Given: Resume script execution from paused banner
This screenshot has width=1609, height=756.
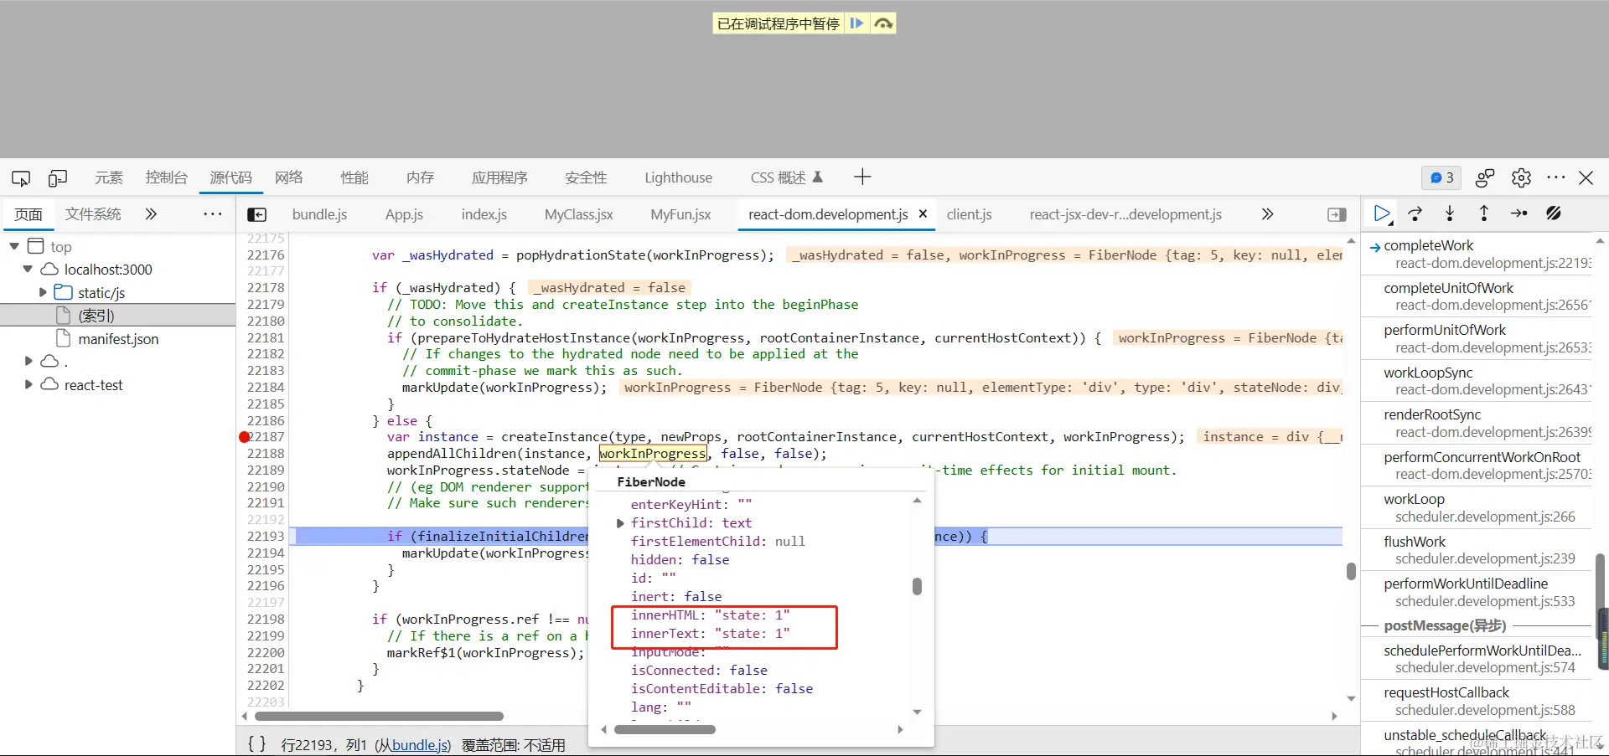Looking at the screenshot, I should coord(856,23).
